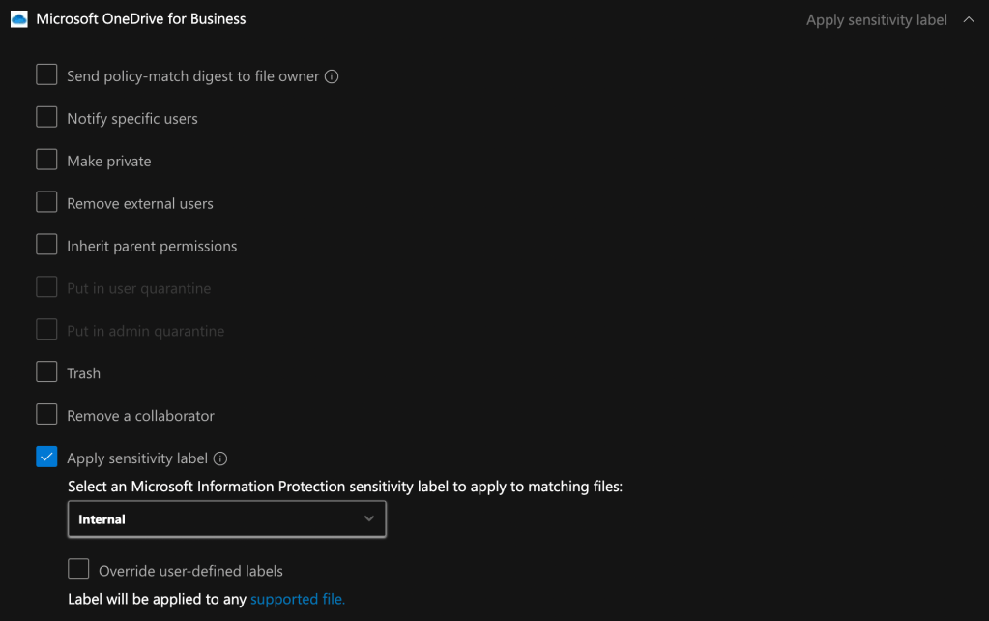This screenshot has height=621, width=989.
Task: Click the Apply sensitivity label summary text
Action: (x=876, y=20)
